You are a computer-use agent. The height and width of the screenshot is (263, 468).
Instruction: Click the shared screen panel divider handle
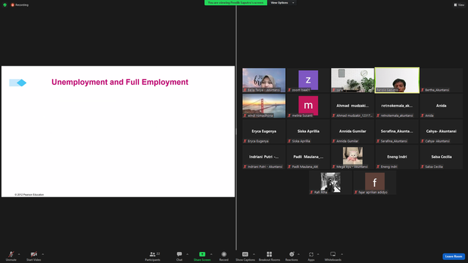tap(236, 131)
